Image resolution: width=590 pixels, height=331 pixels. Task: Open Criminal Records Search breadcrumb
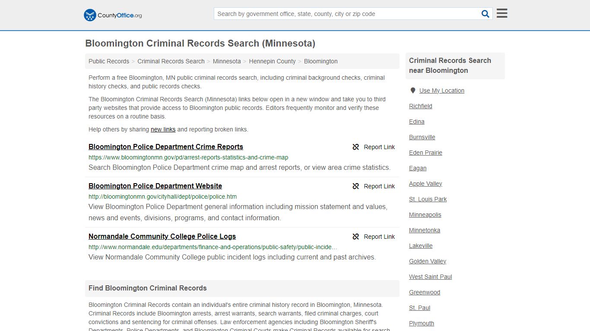pyautogui.click(x=171, y=61)
